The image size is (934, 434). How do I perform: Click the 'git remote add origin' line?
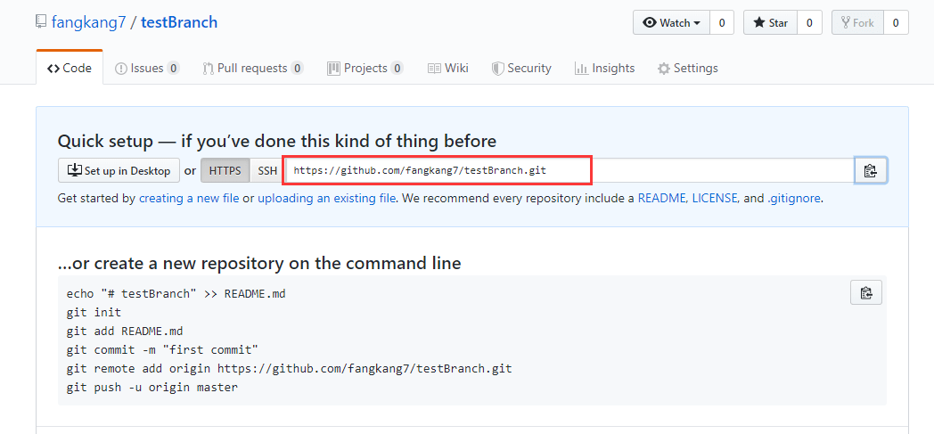(x=289, y=369)
